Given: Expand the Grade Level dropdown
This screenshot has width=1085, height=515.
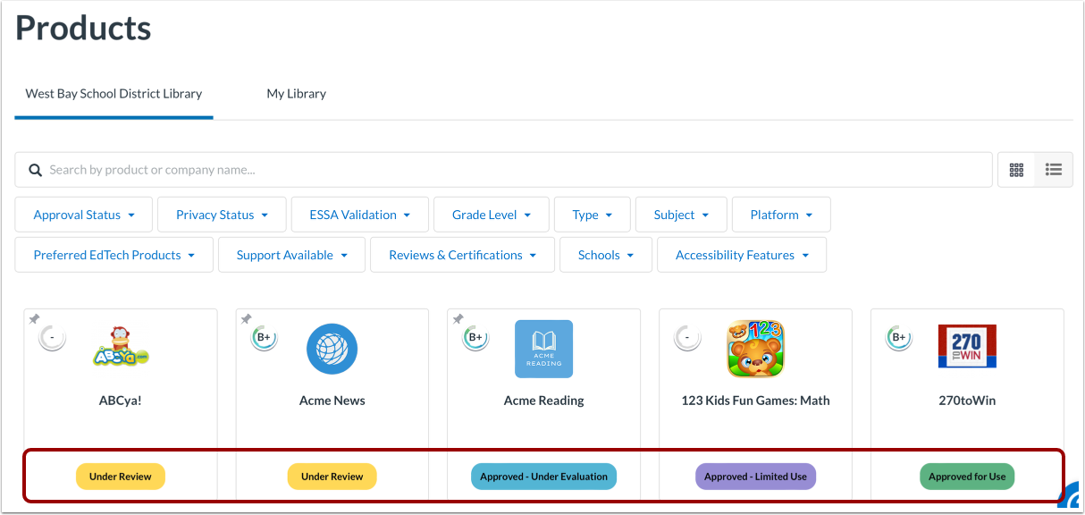Looking at the screenshot, I should [x=491, y=214].
